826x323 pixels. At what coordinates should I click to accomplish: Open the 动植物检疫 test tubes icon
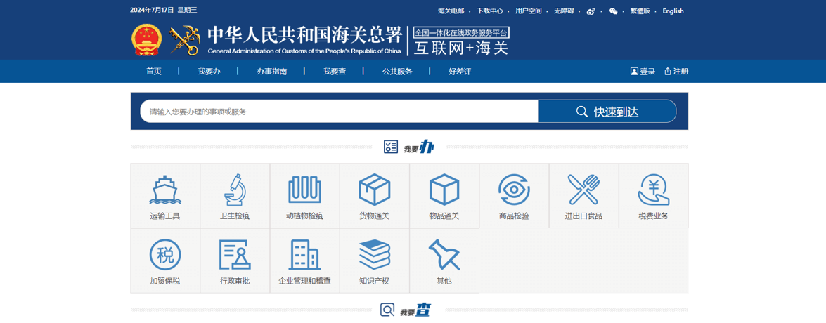point(304,190)
